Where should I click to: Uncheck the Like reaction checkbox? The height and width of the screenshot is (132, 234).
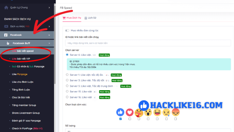tap(120, 119)
